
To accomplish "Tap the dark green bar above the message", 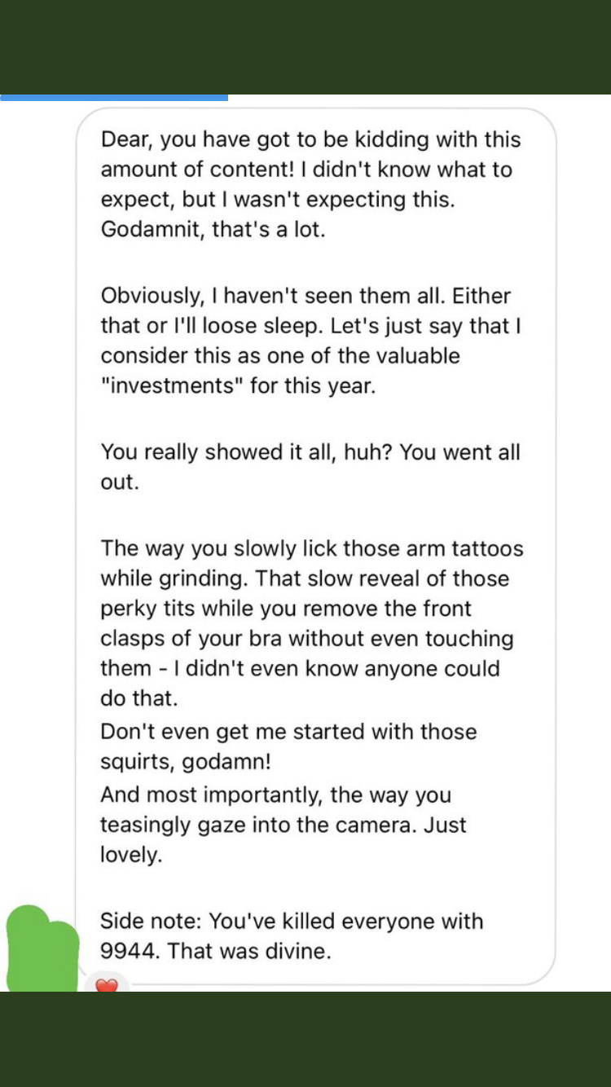I will point(305,47).
